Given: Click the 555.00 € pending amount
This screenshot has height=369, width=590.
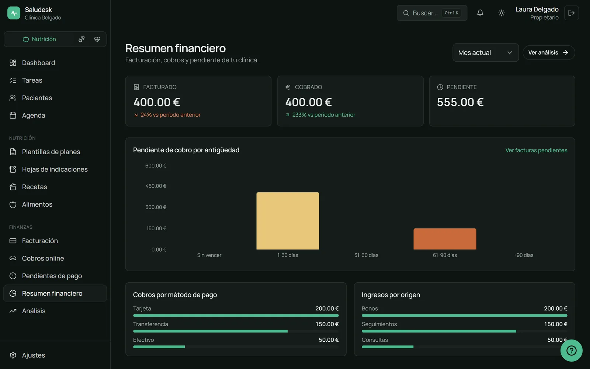Looking at the screenshot, I should coord(460,102).
